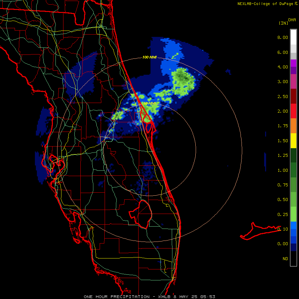Click the 6.00 legend value
299x299 pixels.
tap(283, 52)
